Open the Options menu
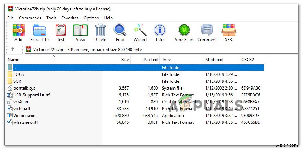 [91, 18]
